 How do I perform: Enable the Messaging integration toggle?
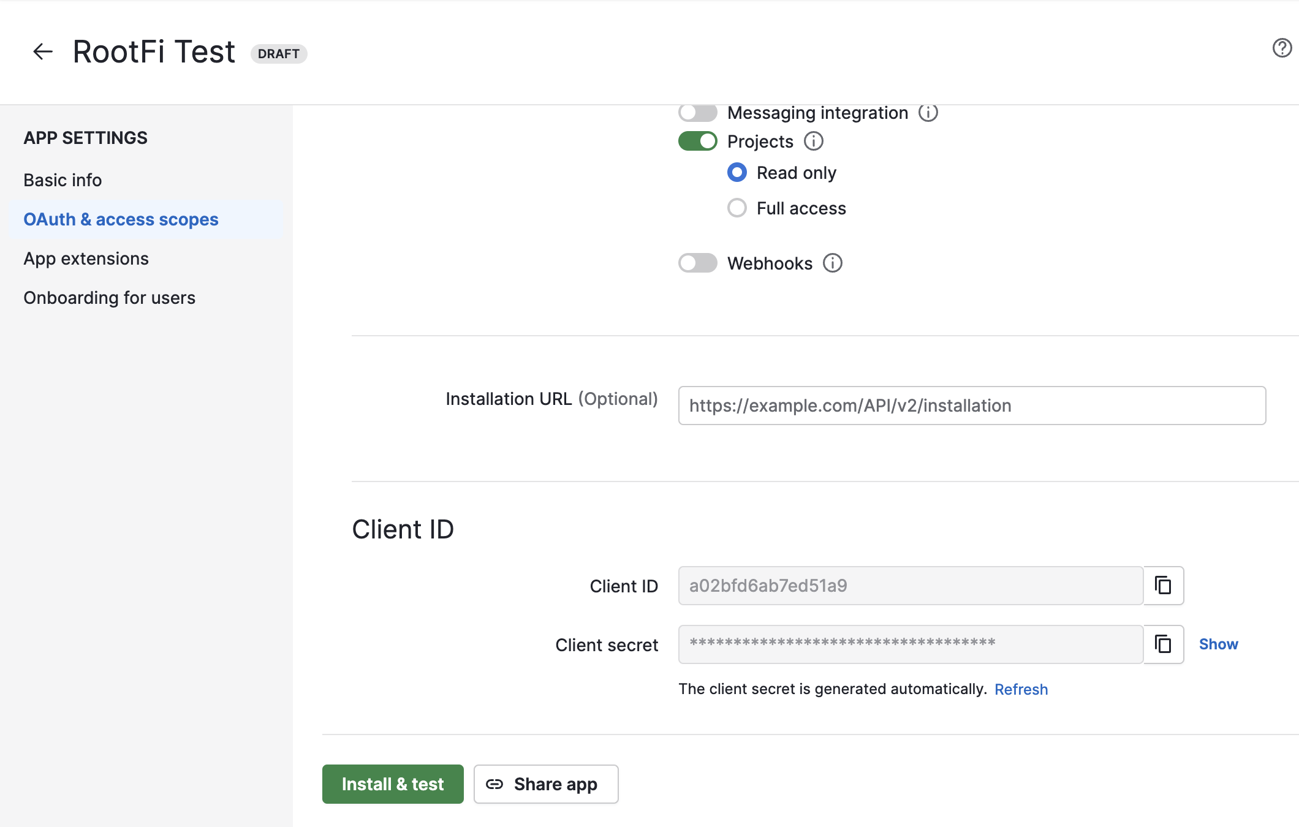(697, 113)
